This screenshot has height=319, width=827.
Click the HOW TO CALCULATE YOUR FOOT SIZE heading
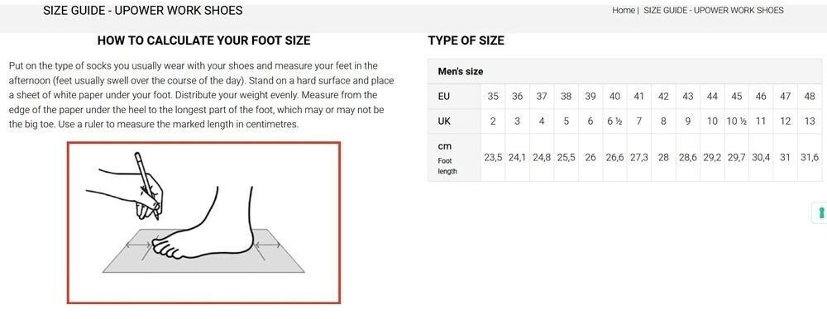click(x=203, y=40)
